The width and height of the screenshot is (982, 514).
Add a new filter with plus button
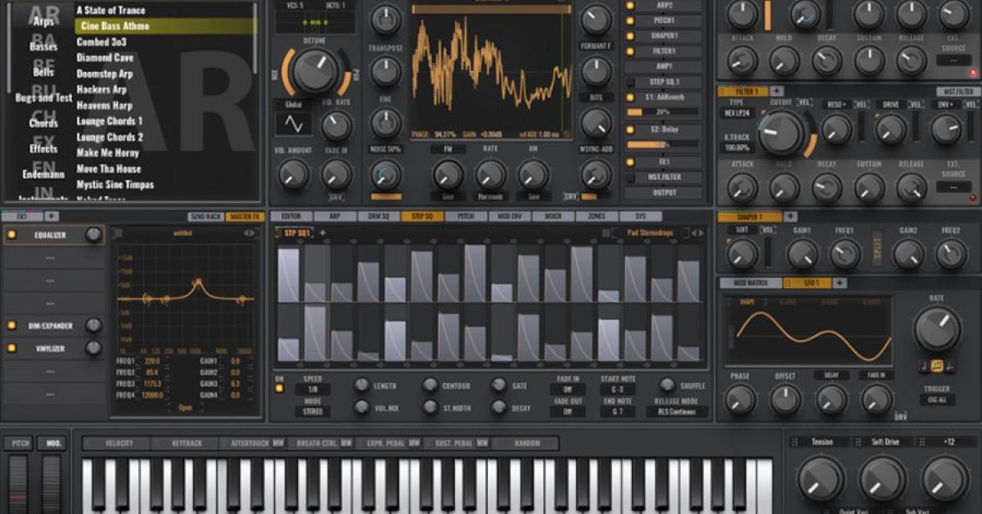[776, 91]
